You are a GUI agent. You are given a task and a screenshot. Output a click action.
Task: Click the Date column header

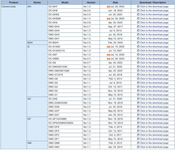click(115, 3)
